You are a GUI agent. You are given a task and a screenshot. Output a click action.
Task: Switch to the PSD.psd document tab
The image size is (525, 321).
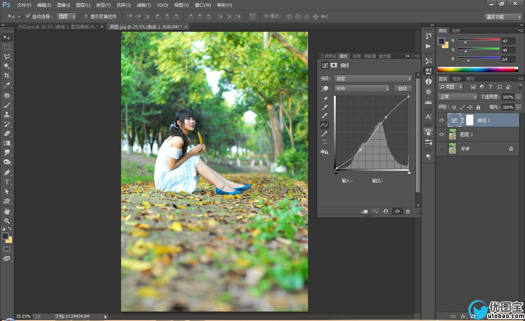(x=58, y=27)
